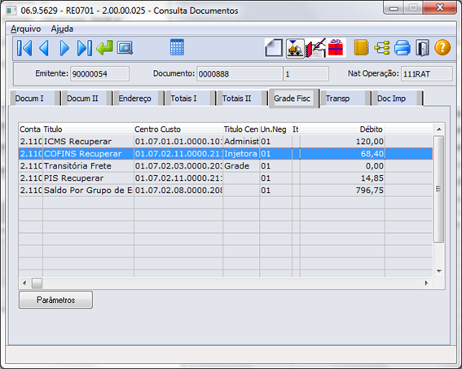Click the blue printer icon
This screenshot has height=369, width=462.
pos(403,48)
